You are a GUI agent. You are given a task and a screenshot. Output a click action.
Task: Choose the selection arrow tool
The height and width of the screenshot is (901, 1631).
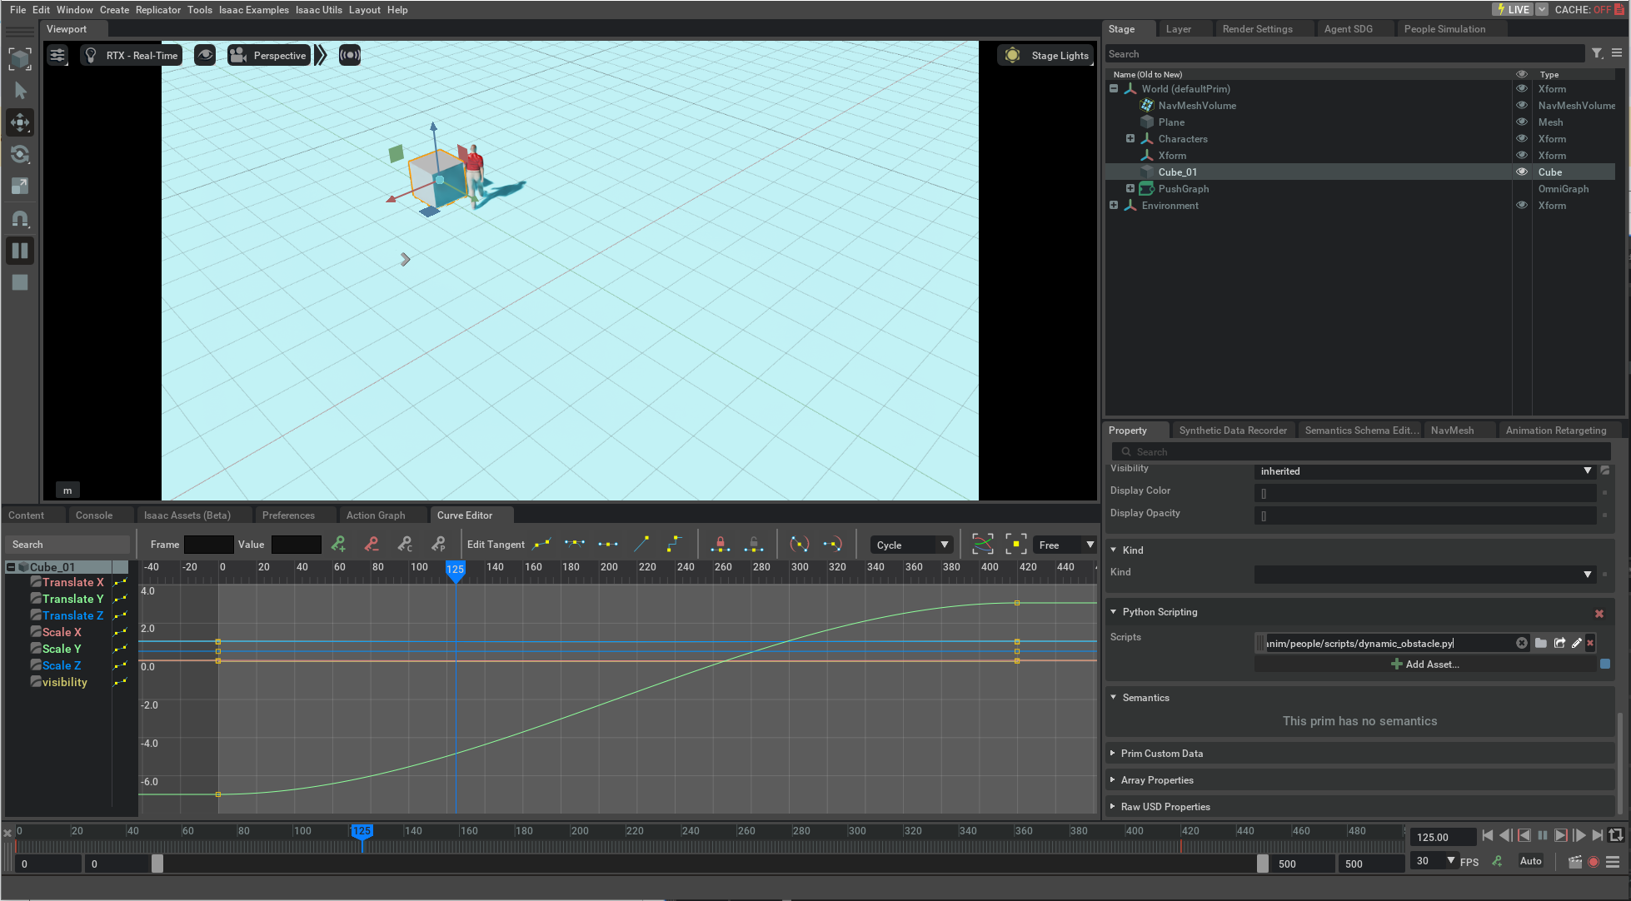tap(20, 90)
